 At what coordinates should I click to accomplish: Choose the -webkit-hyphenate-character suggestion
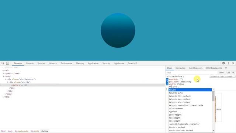pos(190,124)
